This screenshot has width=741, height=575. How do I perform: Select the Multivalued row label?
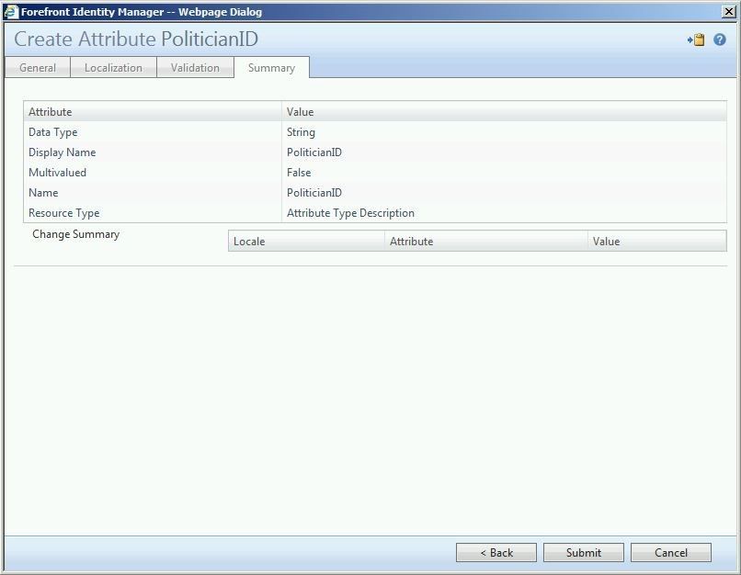[57, 173]
